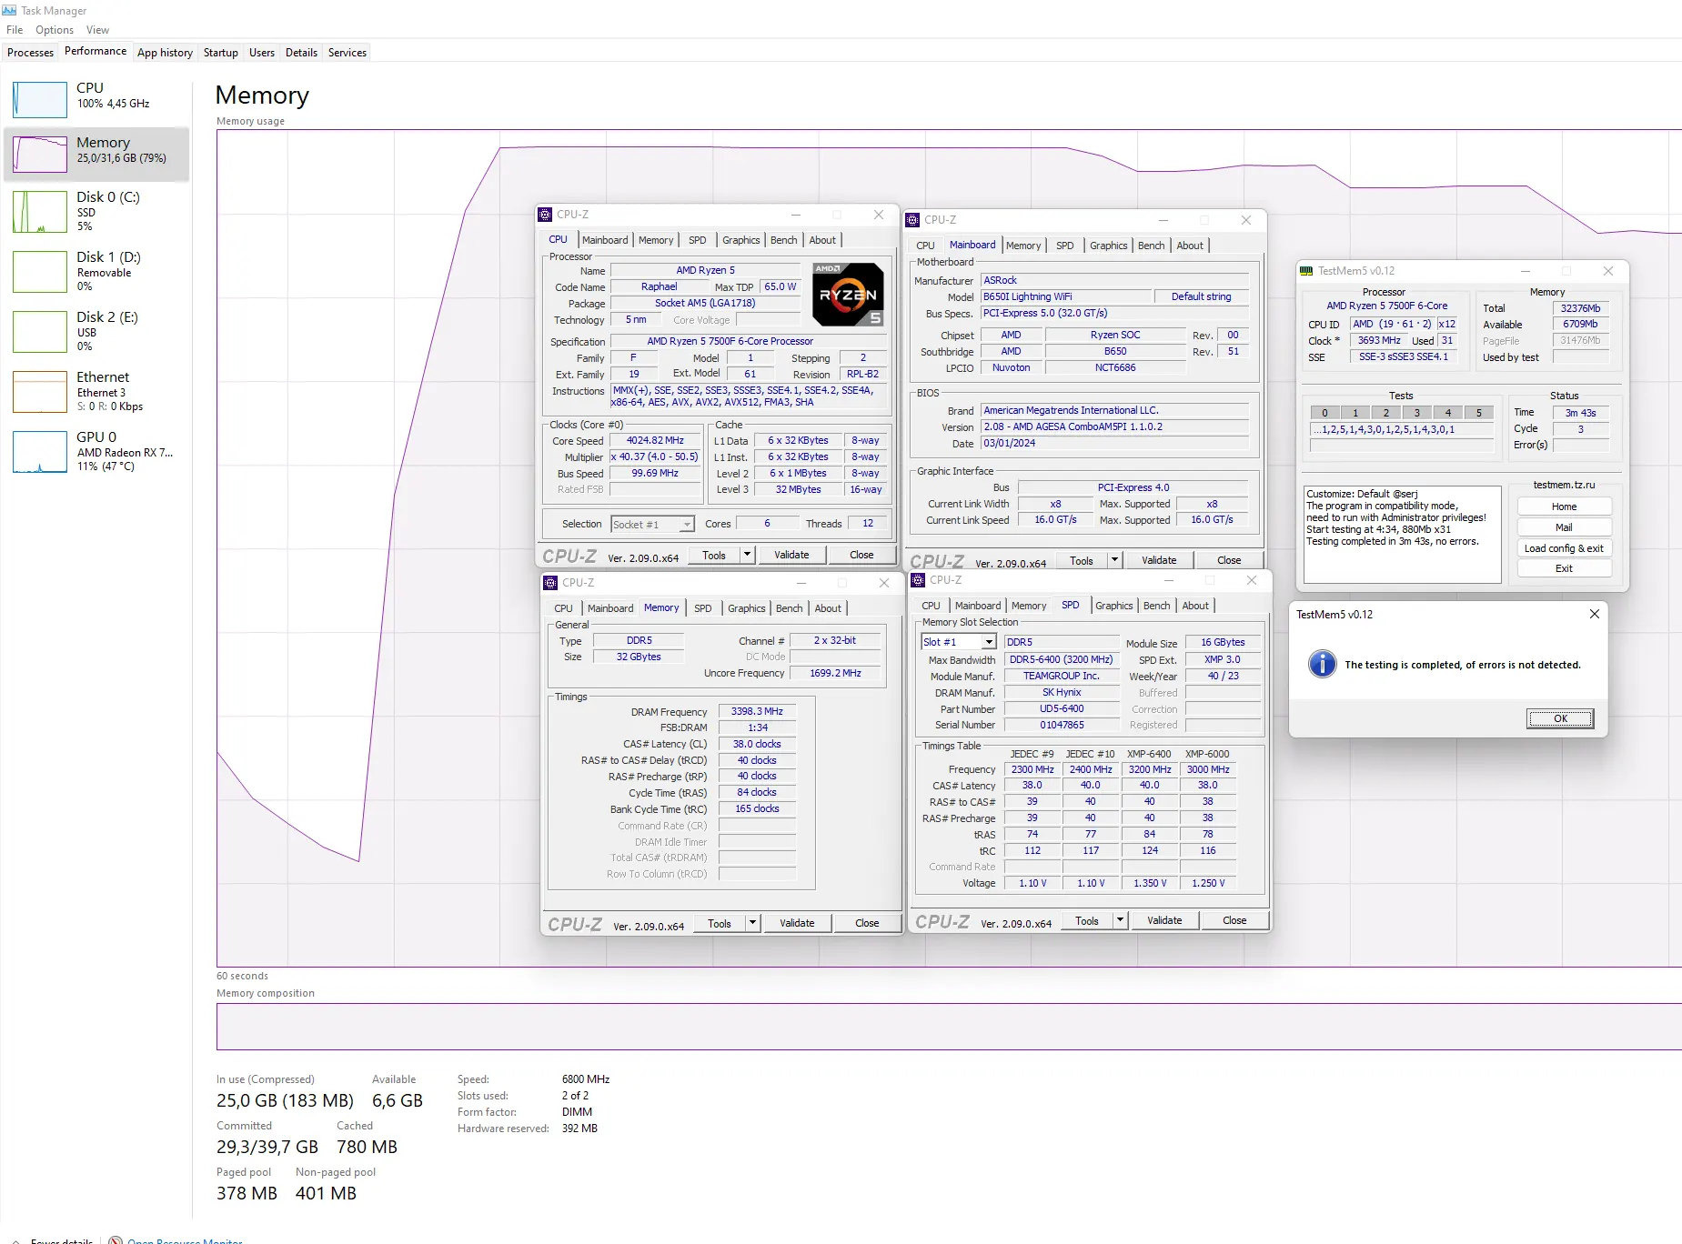Switch to the Services tab
This screenshot has height=1244, width=1682.
pyautogui.click(x=347, y=53)
